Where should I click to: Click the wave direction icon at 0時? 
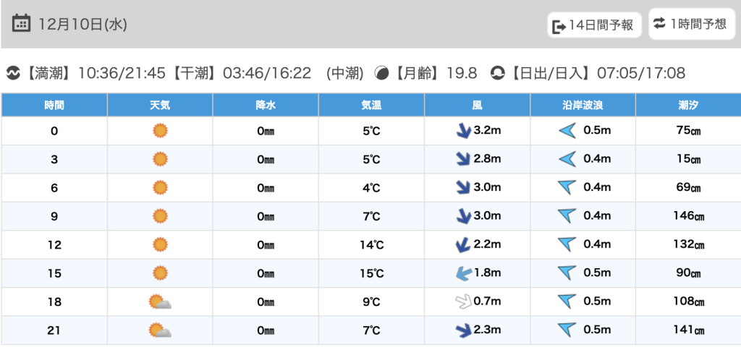tap(567, 131)
